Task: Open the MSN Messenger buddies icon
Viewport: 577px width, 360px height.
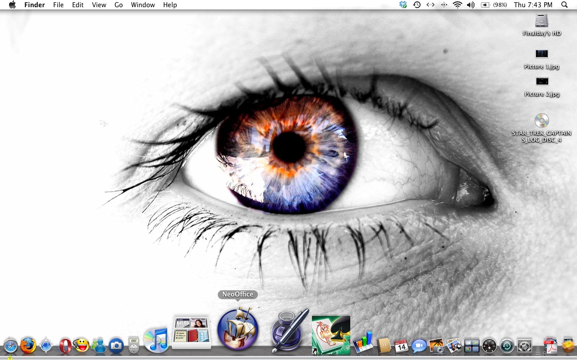Action: (x=99, y=346)
